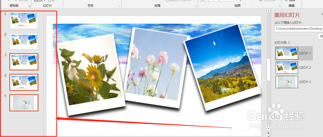323x137 pixels.
Task: Open the 段落 group dialog launcher
Action: 195,6
